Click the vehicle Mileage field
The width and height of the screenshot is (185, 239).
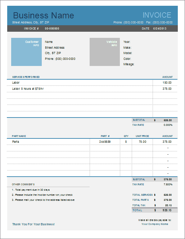[129, 64]
